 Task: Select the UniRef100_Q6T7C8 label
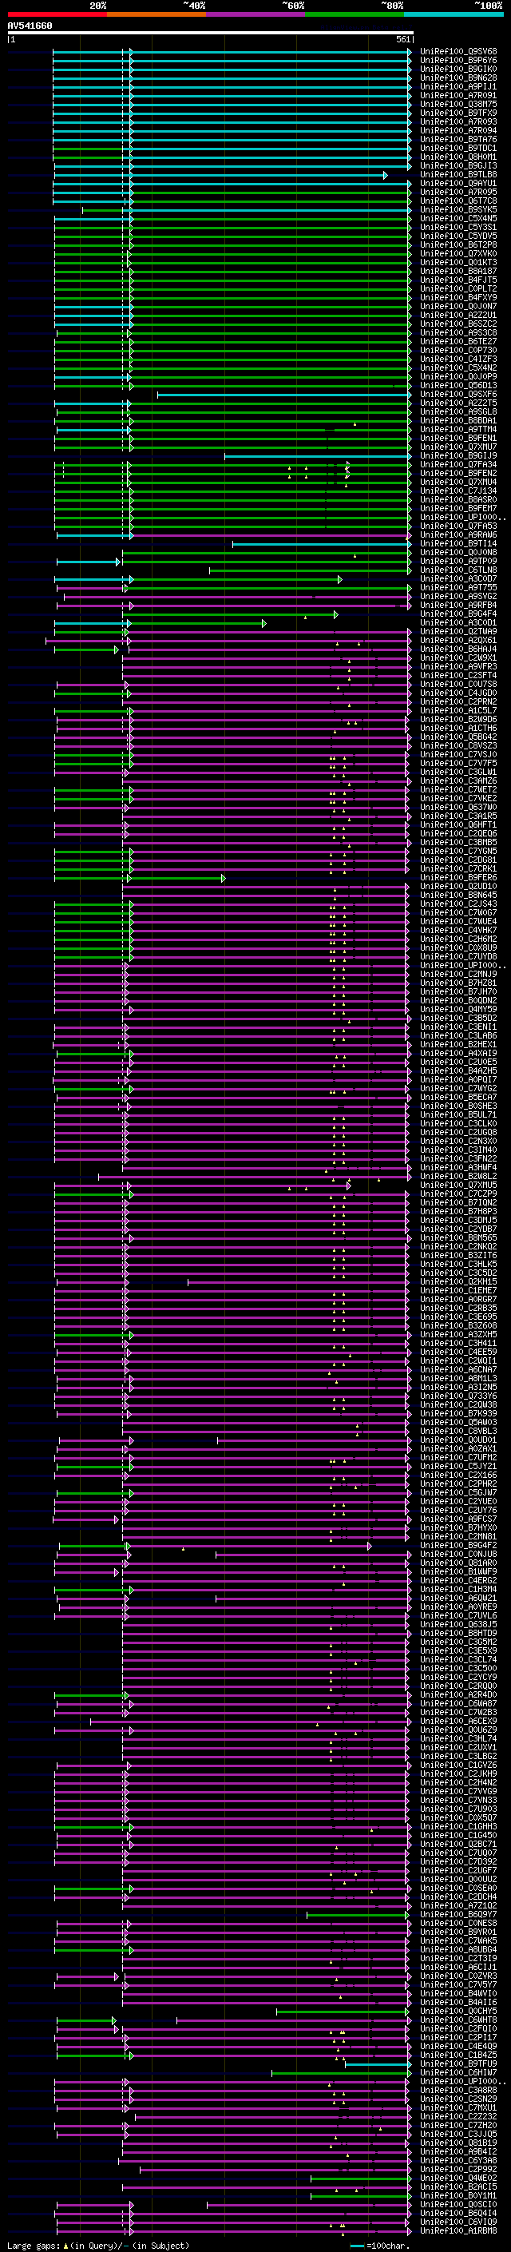[458, 201]
